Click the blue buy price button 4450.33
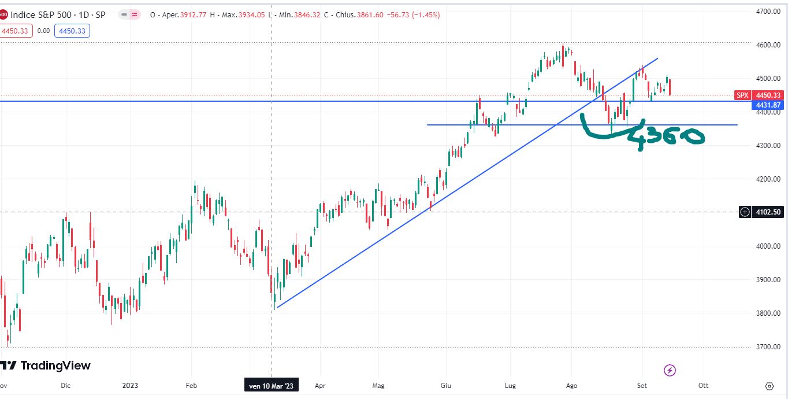Screen dimensions: 788x399 coord(72,31)
